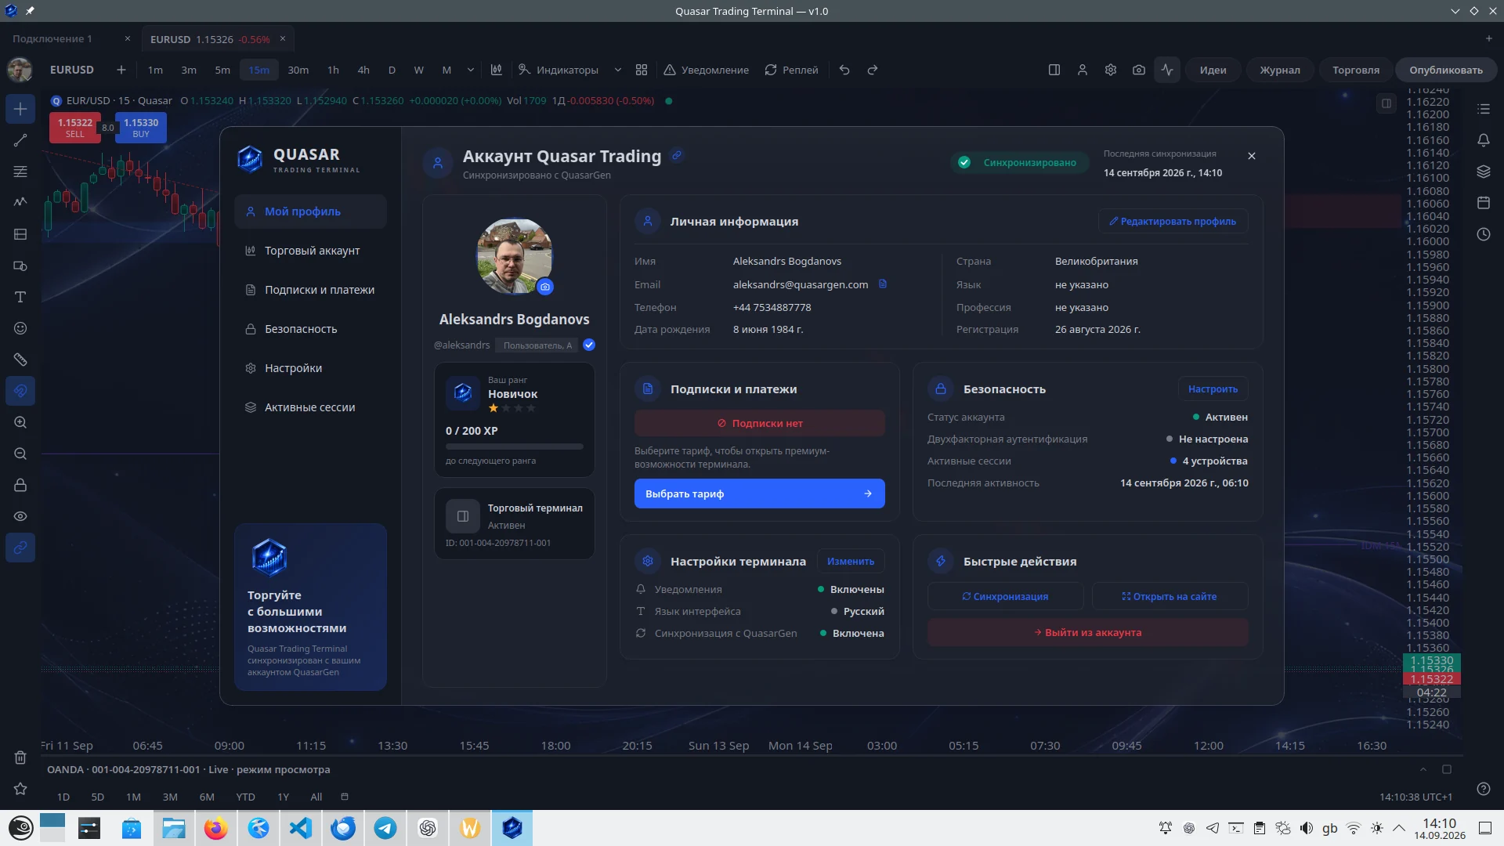Open the calendar icon in right sidebar

pos(1484,203)
